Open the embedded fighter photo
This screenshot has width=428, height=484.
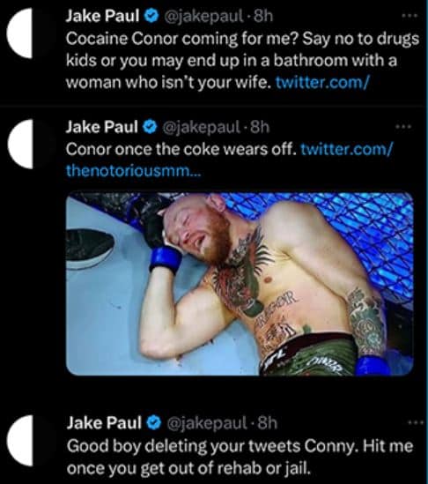[x=240, y=284]
